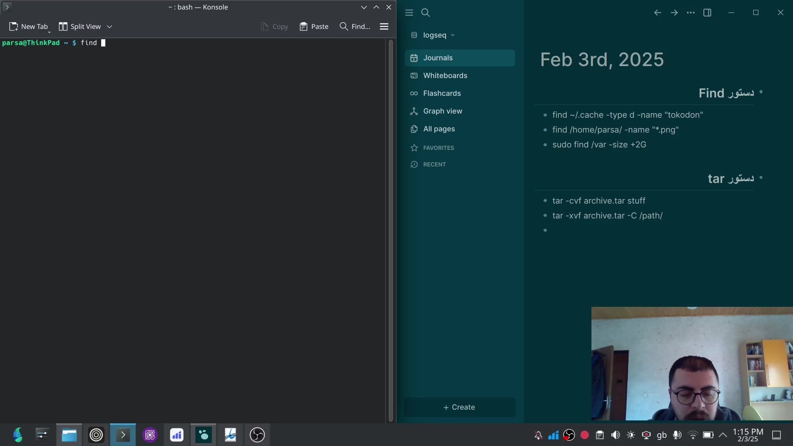The width and height of the screenshot is (793, 446).
Task: Open the Logseq three-dots more menu
Action: pyautogui.click(x=691, y=13)
